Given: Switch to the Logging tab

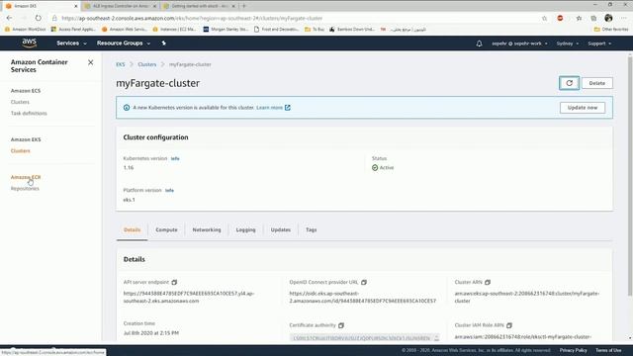Looking at the screenshot, I should pos(246,230).
